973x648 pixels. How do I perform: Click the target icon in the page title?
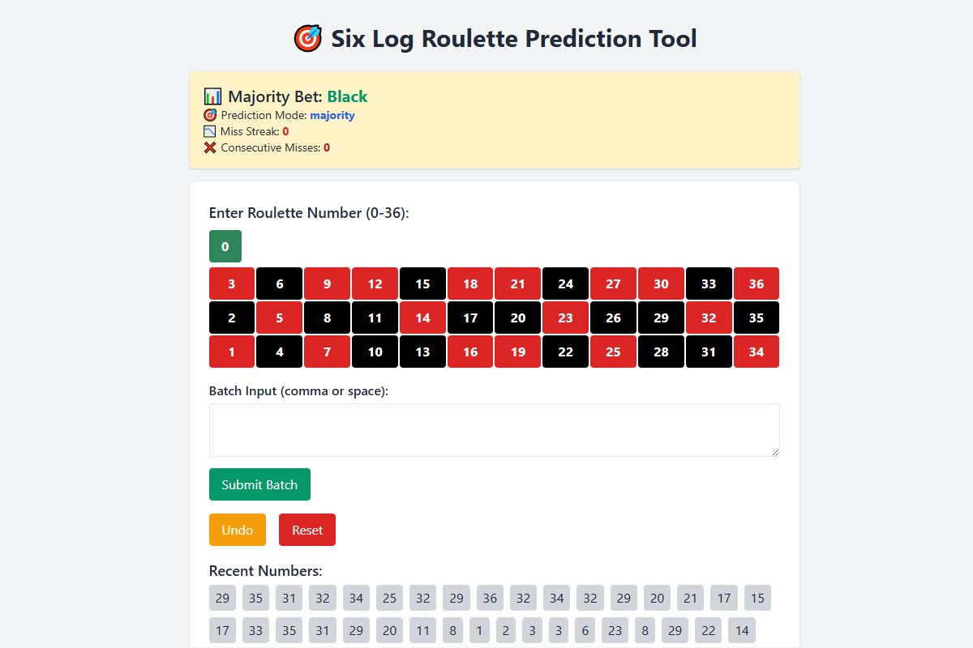309,38
